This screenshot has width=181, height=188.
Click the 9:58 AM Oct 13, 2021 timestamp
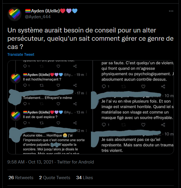point(30,162)
